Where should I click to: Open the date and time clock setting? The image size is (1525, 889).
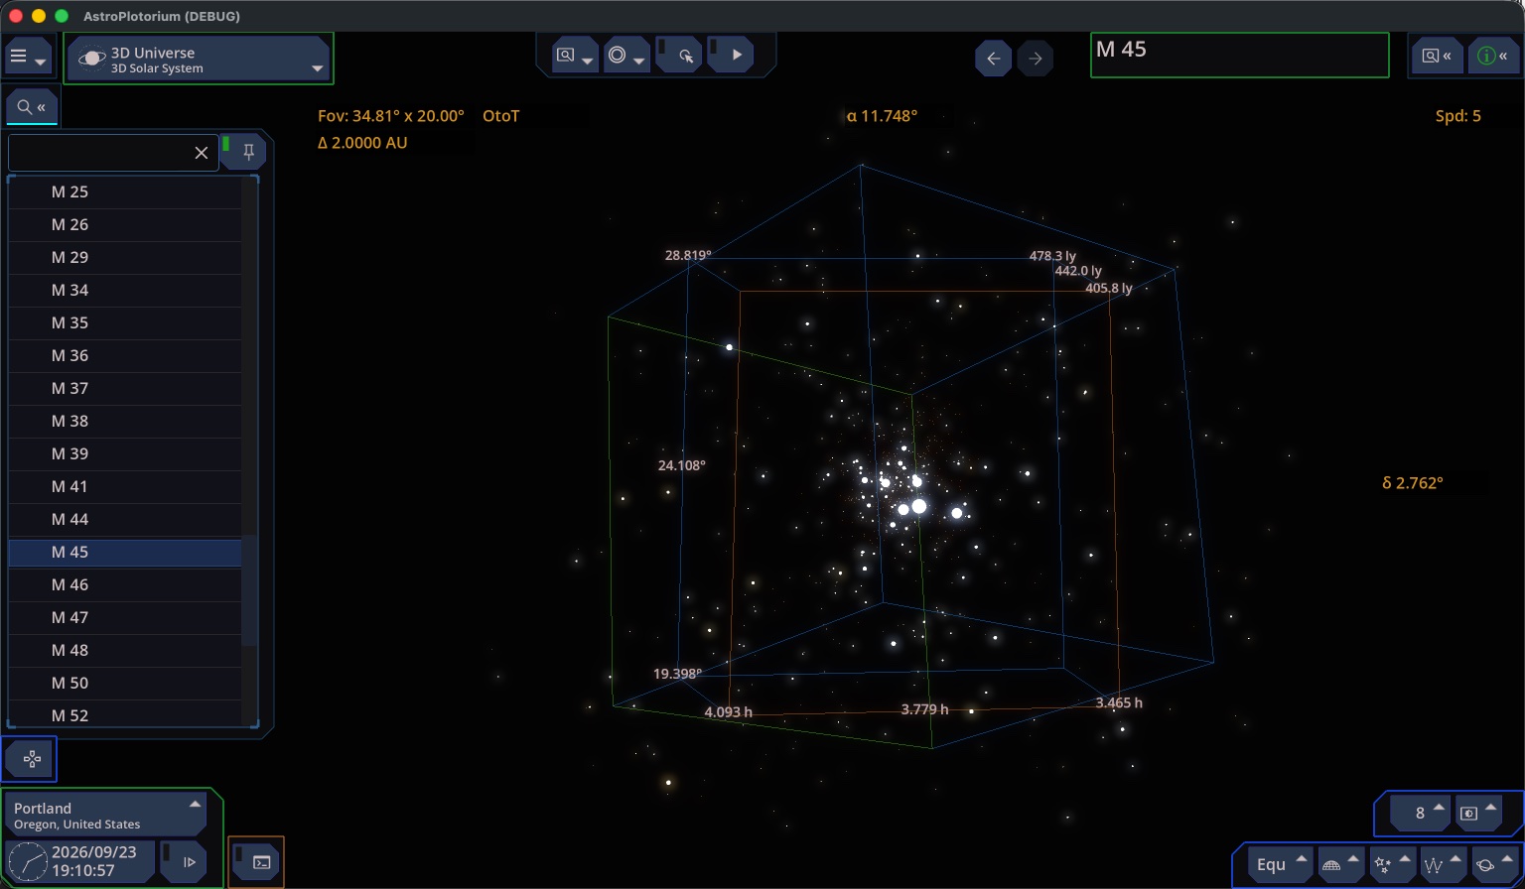click(x=80, y=860)
